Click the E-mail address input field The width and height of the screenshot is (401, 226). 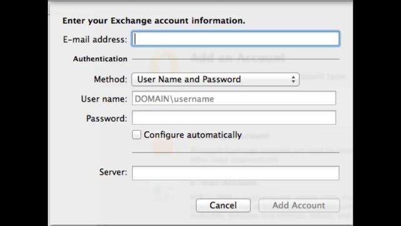(x=236, y=39)
